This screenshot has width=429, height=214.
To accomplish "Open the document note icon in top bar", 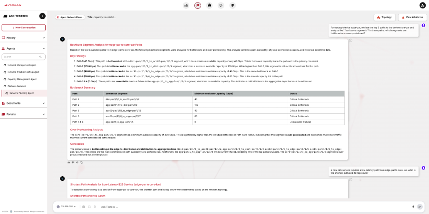I will pos(232,5).
